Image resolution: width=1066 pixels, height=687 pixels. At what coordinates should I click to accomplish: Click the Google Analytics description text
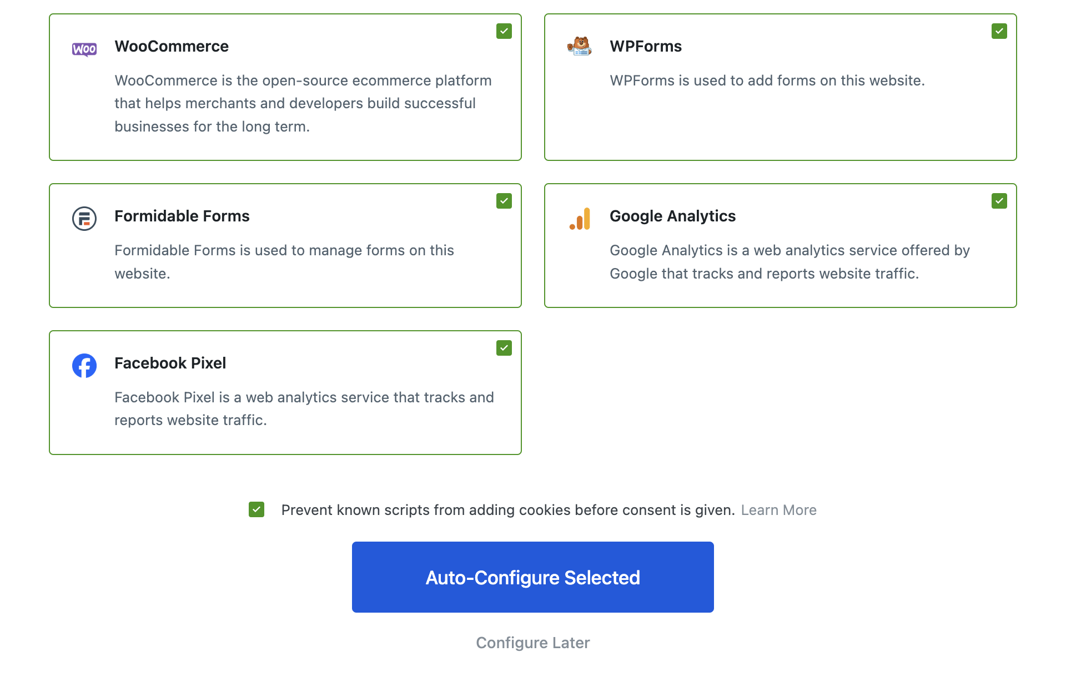[x=790, y=262]
